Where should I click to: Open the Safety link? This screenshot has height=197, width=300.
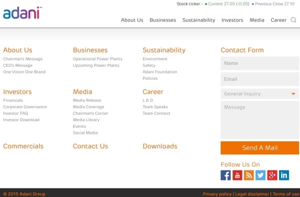149,65
